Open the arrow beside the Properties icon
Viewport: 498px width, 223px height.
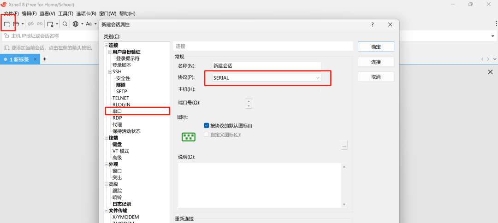point(57,24)
